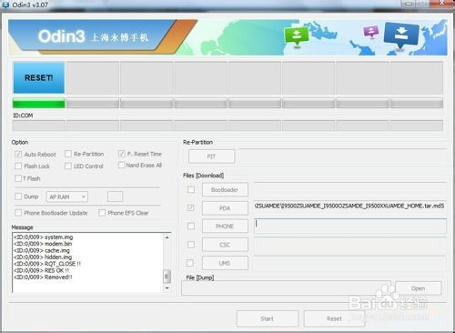Uncheck the PDA file checkbox
Screen dimensions: 455x333
pos(191,207)
